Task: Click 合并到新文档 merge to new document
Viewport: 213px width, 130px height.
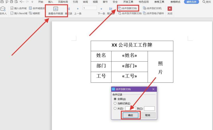Action: point(127,9)
